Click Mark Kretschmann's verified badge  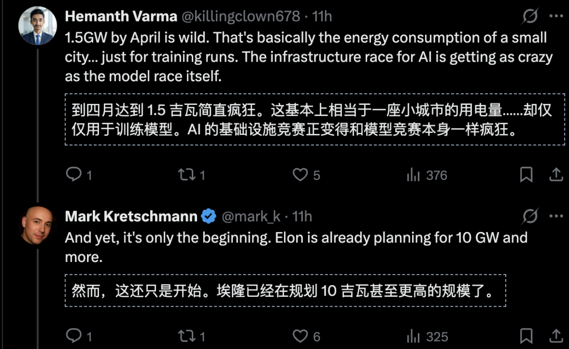(208, 216)
